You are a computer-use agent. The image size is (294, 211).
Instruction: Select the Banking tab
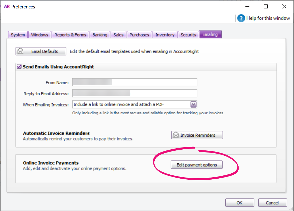coord(100,35)
